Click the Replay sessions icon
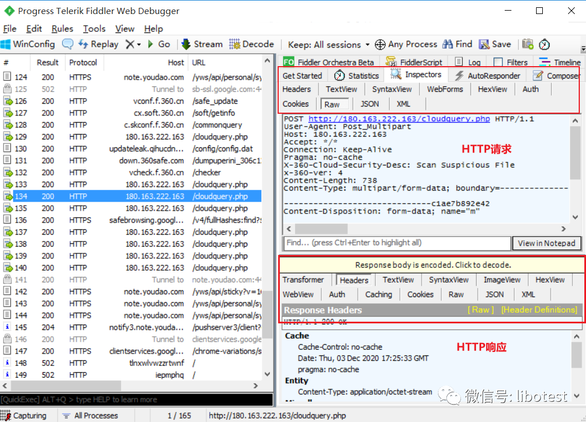Image resolution: width=586 pixels, height=422 pixels. click(84, 44)
